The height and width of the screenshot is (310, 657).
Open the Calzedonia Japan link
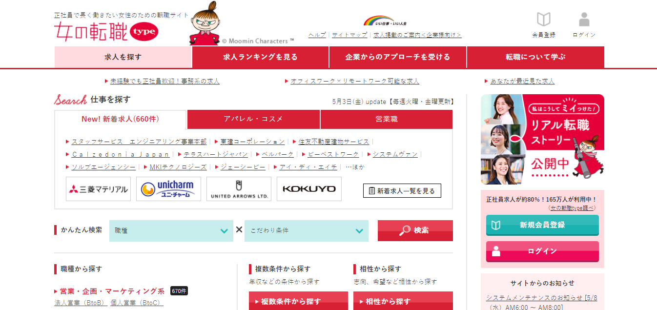pyautogui.click(x=121, y=154)
